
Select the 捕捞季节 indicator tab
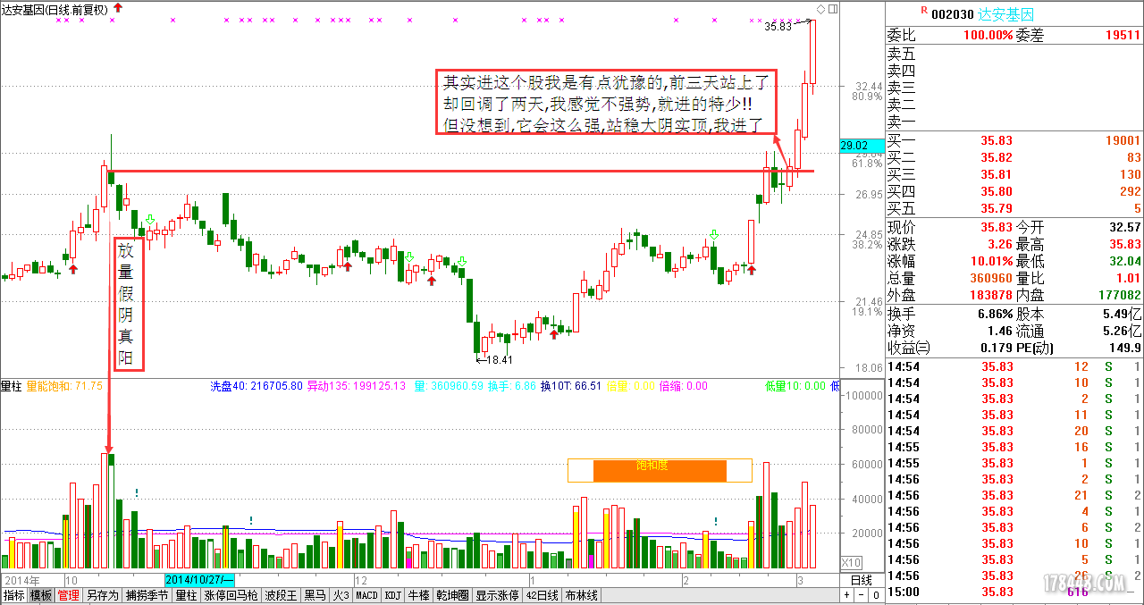pyautogui.click(x=147, y=595)
